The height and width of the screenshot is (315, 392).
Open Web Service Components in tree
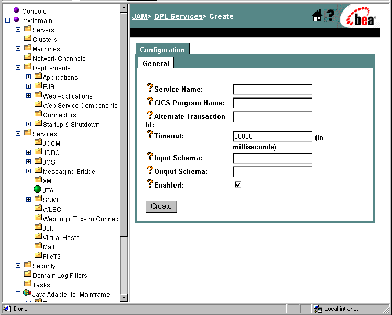coord(80,105)
